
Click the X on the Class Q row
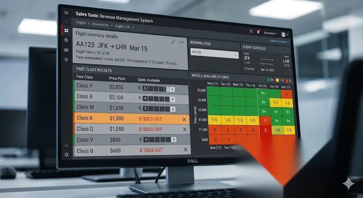click(x=185, y=130)
